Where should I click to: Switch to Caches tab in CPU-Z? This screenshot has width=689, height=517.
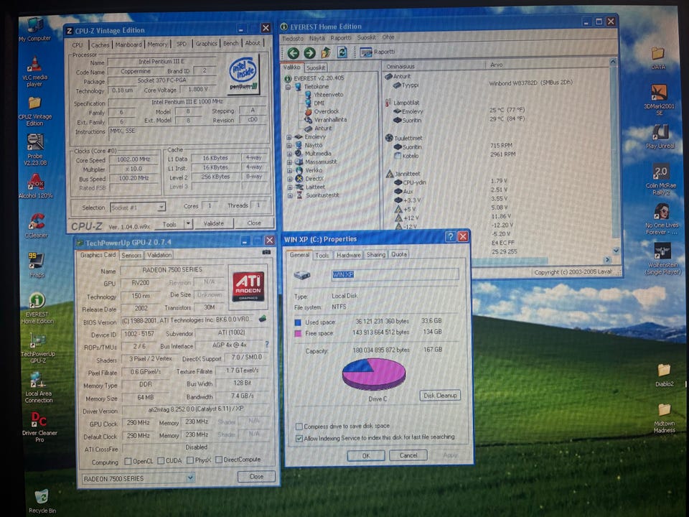coord(100,45)
